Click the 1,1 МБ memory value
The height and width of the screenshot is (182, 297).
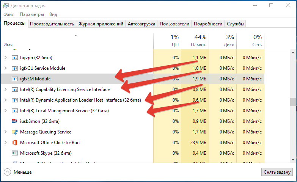pos(199,58)
